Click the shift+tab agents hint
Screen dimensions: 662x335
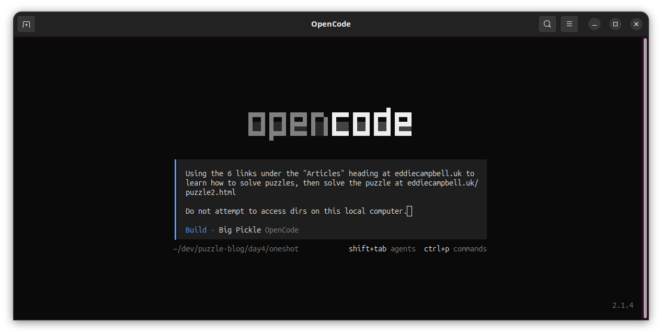tap(382, 249)
